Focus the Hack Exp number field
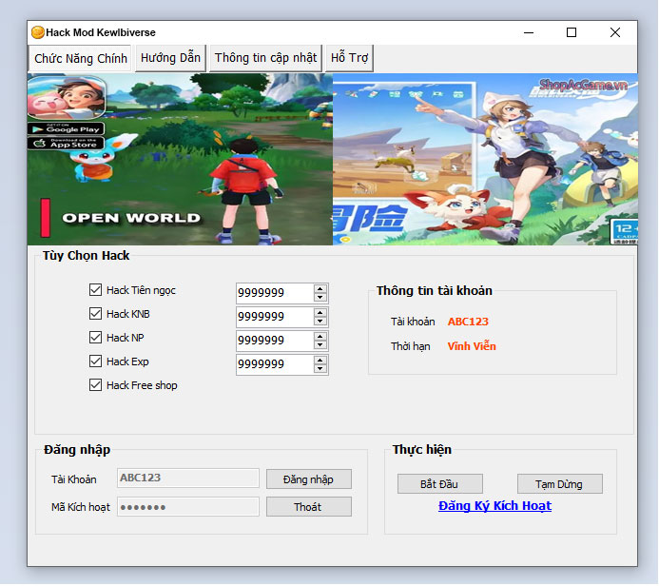The height and width of the screenshot is (586, 659). 275,364
